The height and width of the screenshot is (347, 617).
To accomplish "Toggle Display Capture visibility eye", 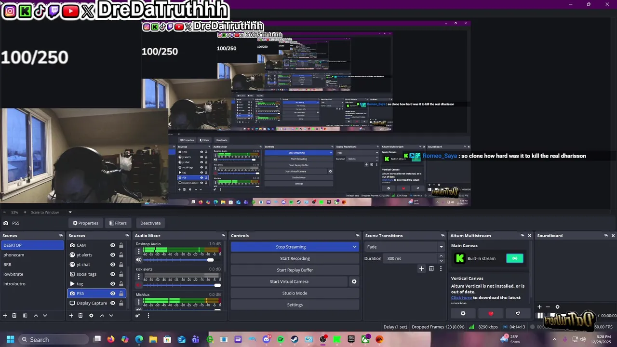I will [113, 303].
